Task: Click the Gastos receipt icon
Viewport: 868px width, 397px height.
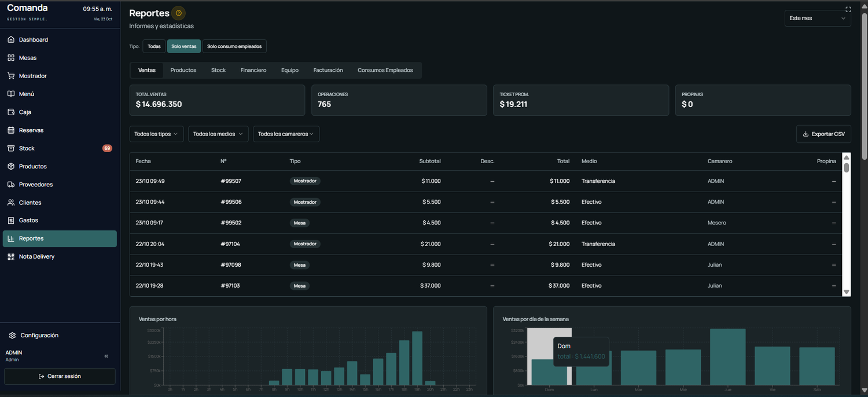Action: (11, 220)
